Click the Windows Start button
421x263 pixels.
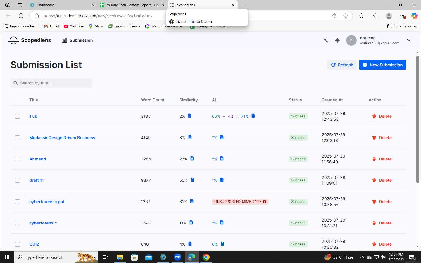7,257
